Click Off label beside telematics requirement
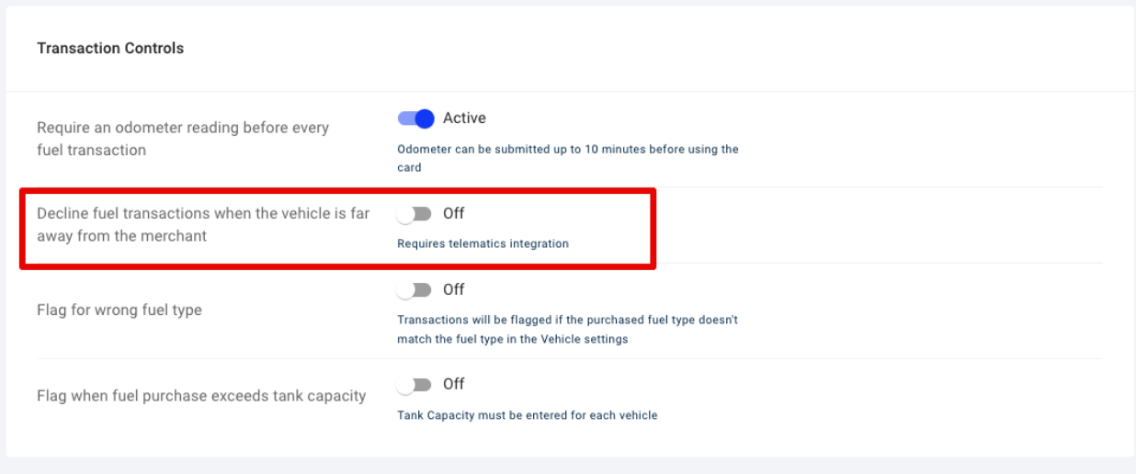 point(453,213)
